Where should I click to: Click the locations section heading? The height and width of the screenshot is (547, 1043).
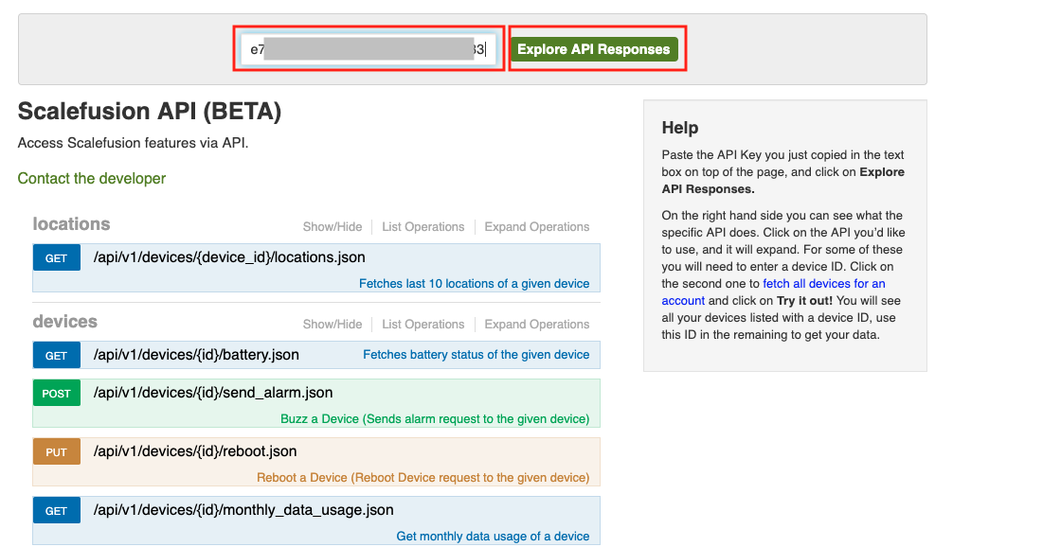[x=71, y=224]
